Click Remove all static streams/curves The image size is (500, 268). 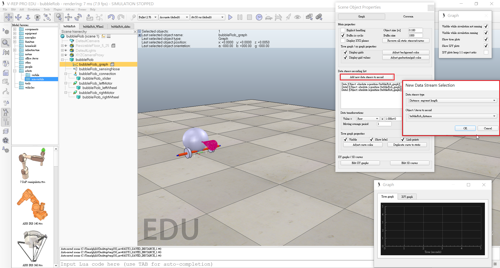point(405,41)
